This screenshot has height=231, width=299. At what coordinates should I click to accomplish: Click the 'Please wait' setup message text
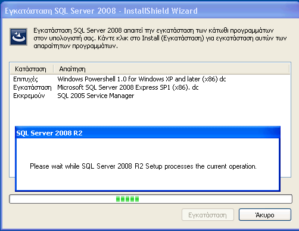tap(143, 166)
